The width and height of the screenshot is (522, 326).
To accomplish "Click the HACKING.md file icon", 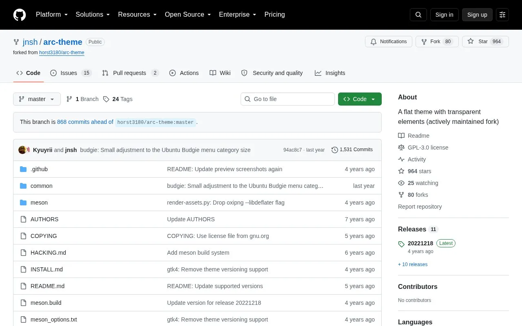I will click(23, 253).
